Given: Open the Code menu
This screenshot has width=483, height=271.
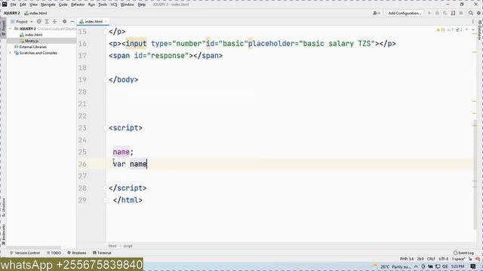Looking at the screenshot, I should (63, 5).
